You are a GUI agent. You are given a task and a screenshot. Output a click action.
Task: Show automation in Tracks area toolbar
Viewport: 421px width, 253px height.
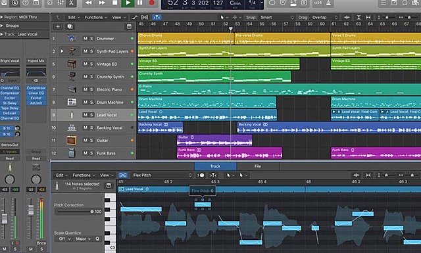(x=135, y=18)
